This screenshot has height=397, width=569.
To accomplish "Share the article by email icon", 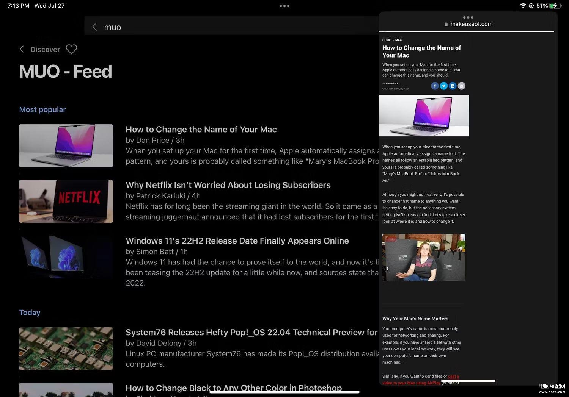I will pos(461,86).
